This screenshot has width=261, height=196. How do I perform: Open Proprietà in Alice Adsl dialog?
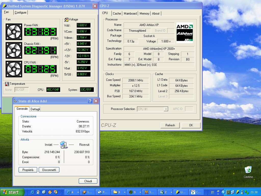click(x=28, y=170)
